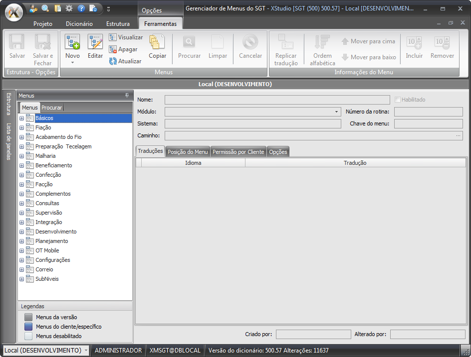Click the Idioma column header
471x357 pixels.
193,163
